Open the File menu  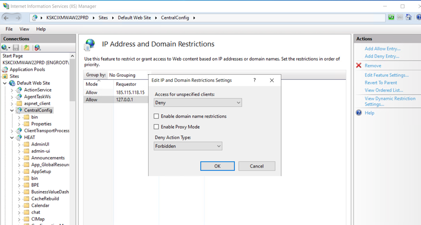point(9,29)
